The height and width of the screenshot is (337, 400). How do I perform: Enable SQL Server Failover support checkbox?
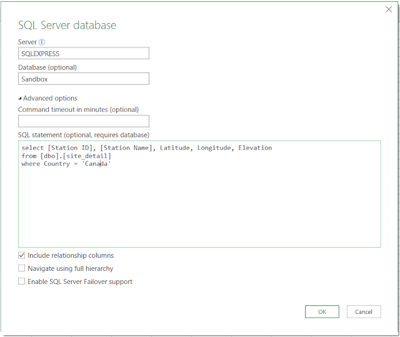pos(22,281)
